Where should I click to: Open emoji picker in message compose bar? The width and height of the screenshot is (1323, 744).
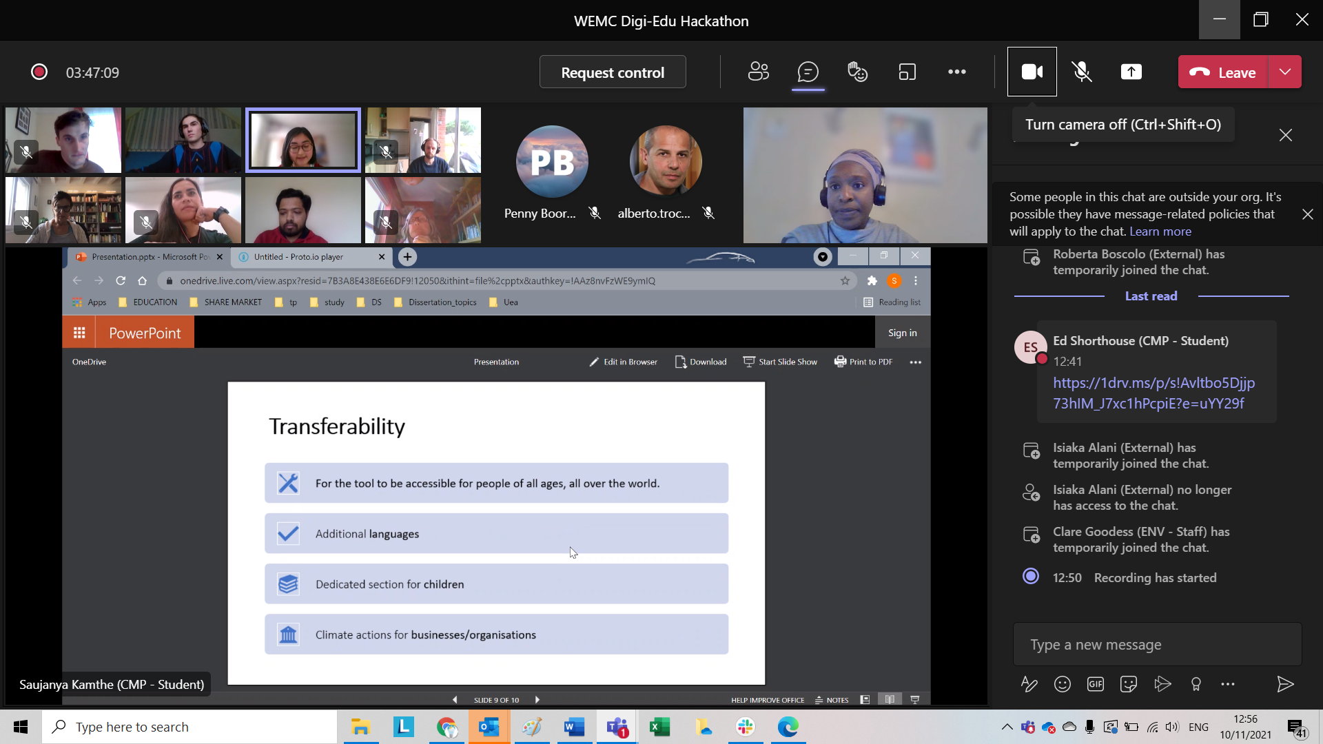[x=1062, y=684]
